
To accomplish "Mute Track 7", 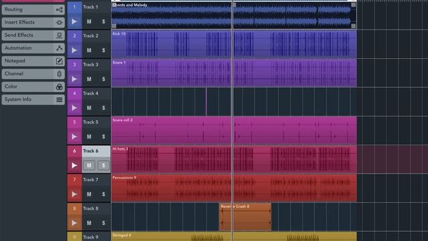I will (89, 194).
